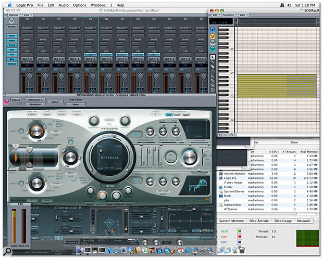Click the Finder icon in the Activity Monitor process list
This screenshot has height=259, width=323.
tap(221, 187)
